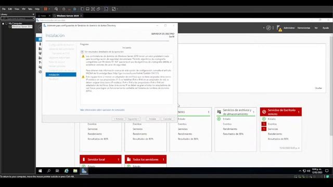
Task: Click the Instalar button in the wizard
Action: click(152, 119)
